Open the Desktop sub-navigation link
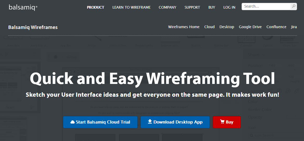304x141 pixels. click(x=227, y=27)
